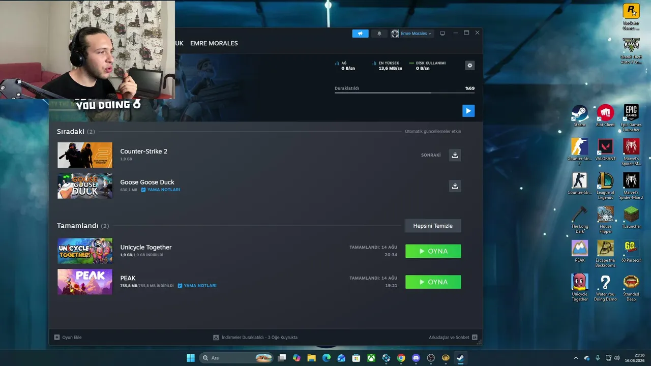Start Goose Goose Duck download
The height and width of the screenshot is (366, 651).
(x=455, y=186)
